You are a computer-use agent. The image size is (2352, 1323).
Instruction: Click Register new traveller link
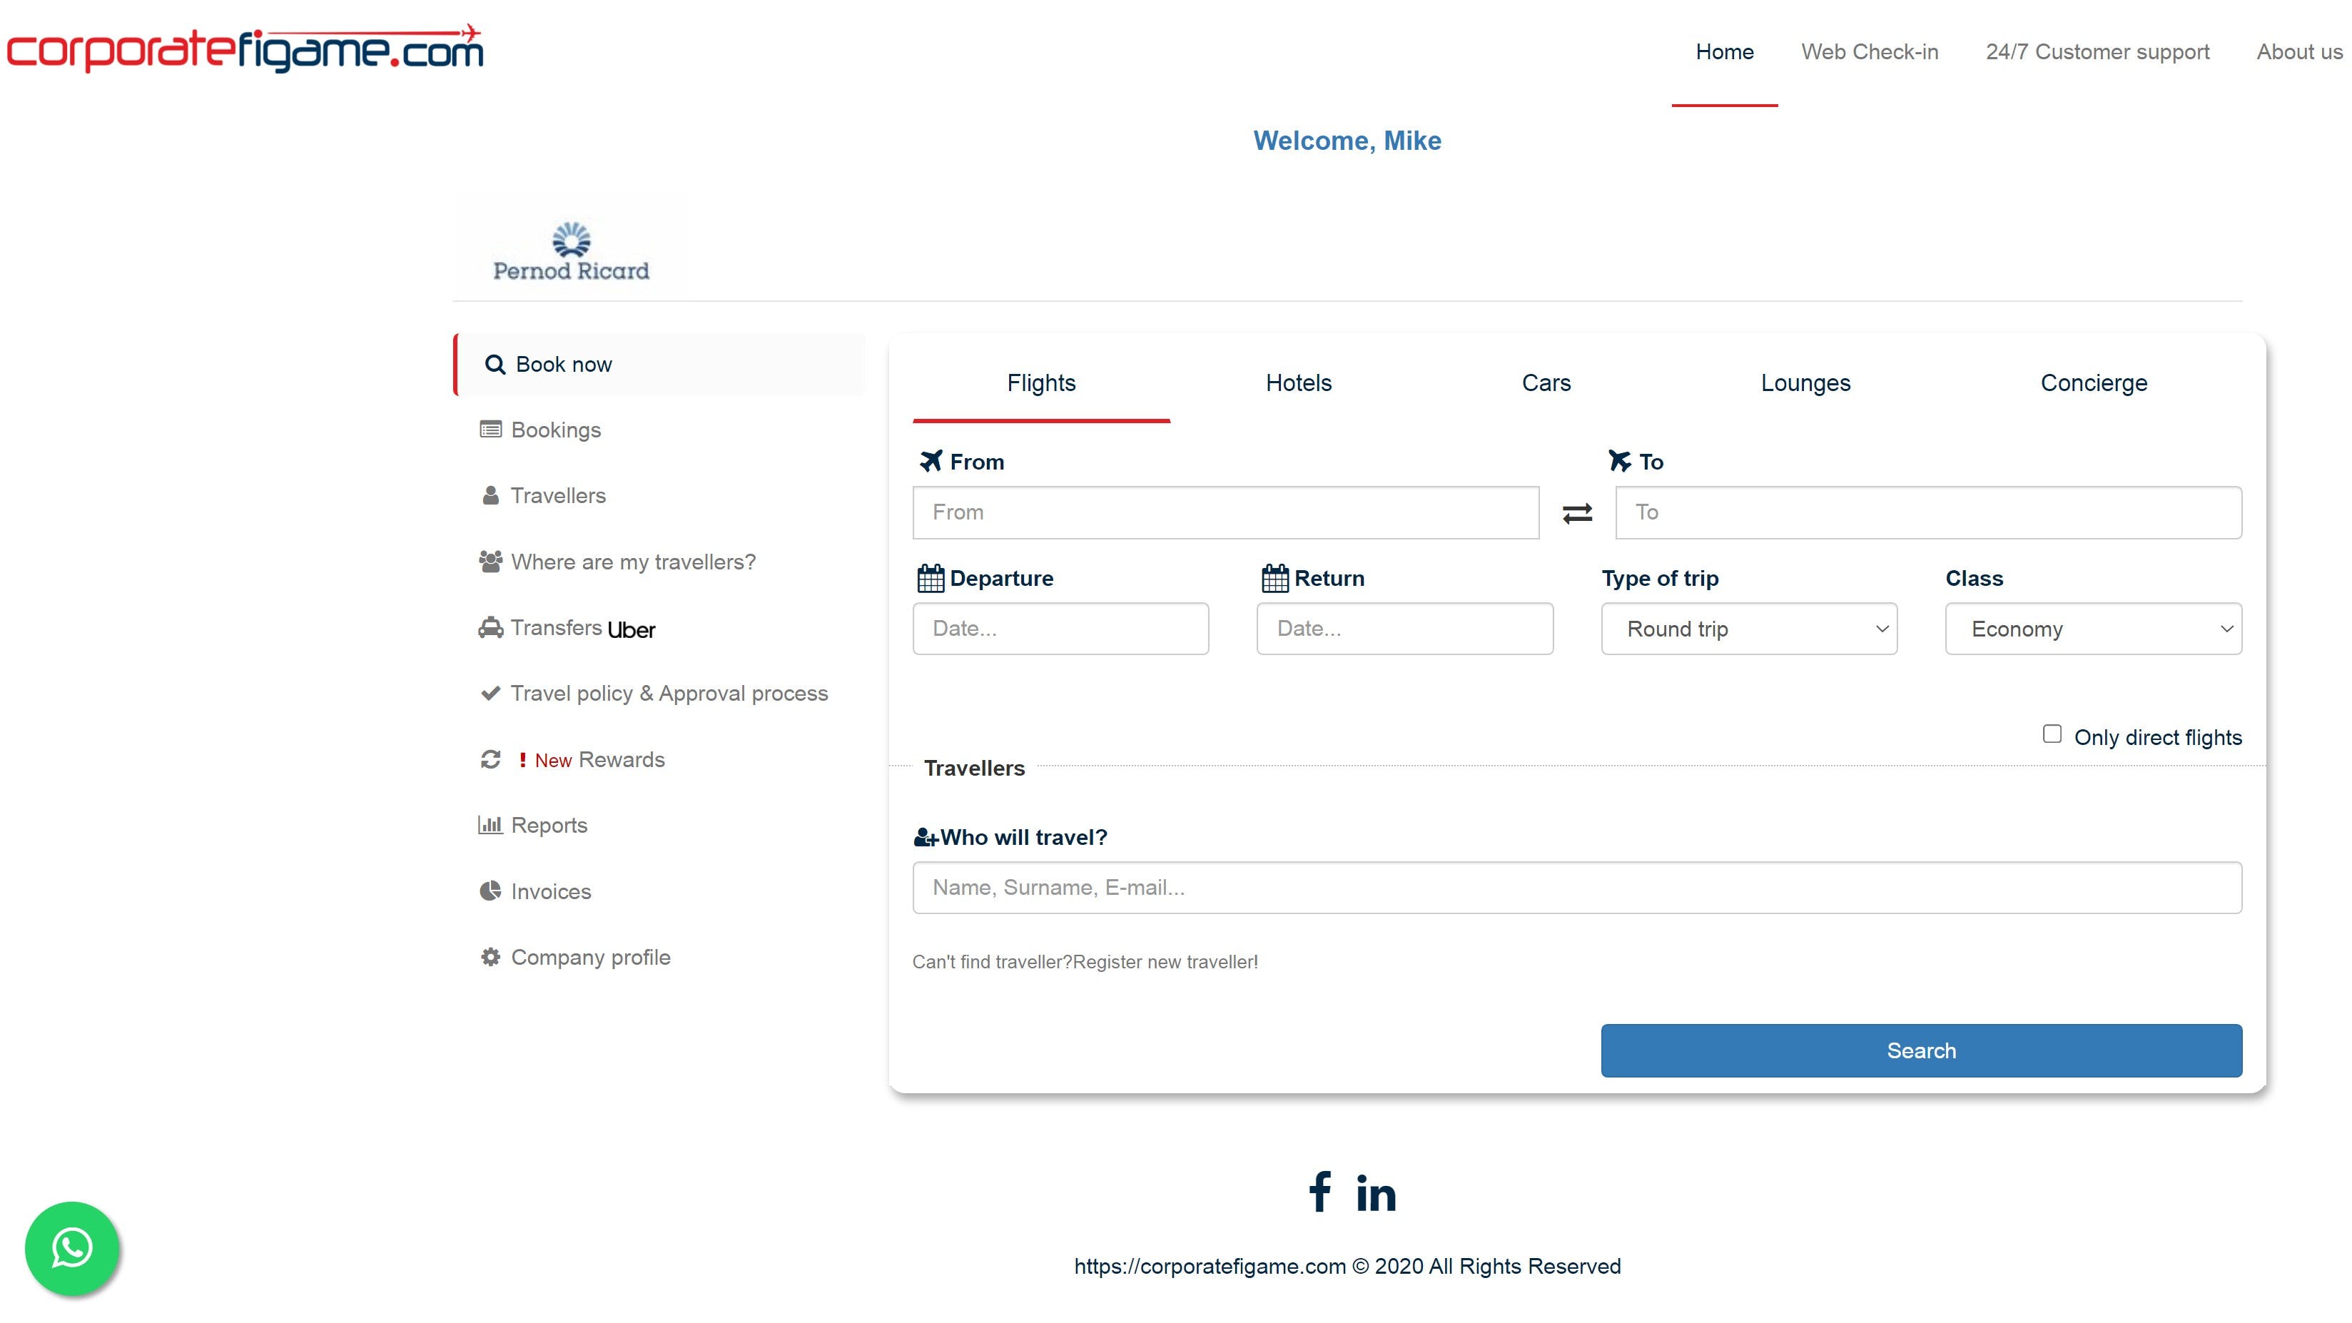1165,963
